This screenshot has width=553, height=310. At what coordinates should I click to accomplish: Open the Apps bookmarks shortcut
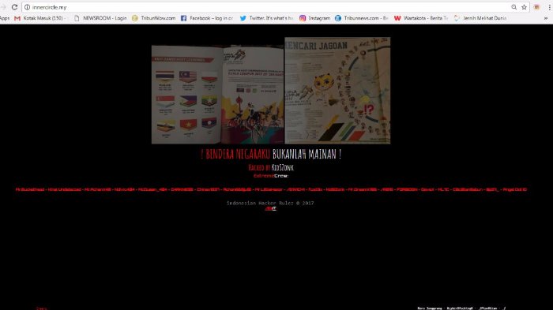pyautogui.click(x=5, y=18)
